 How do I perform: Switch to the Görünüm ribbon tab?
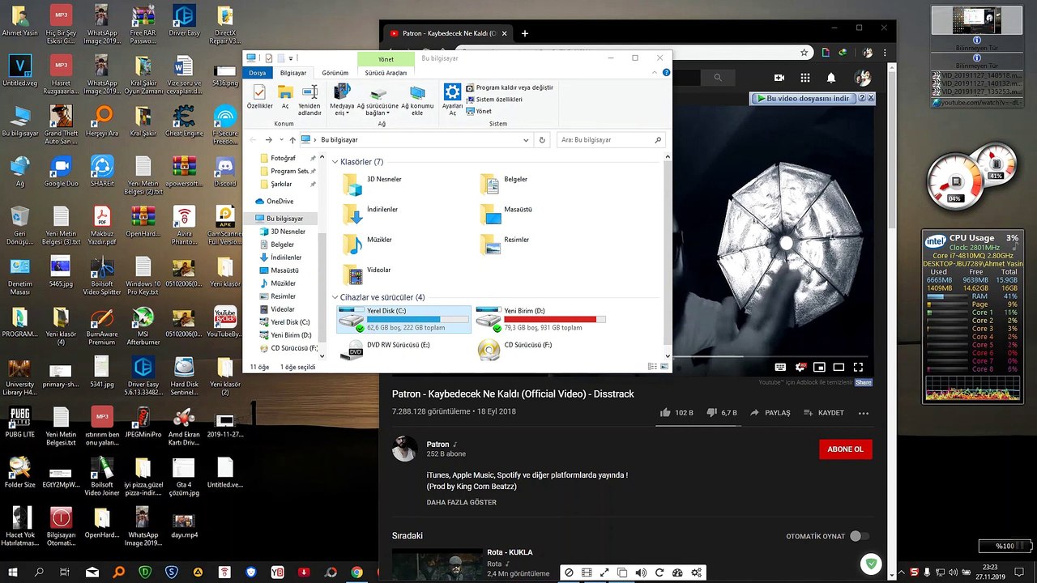click(x=335, y=73)
